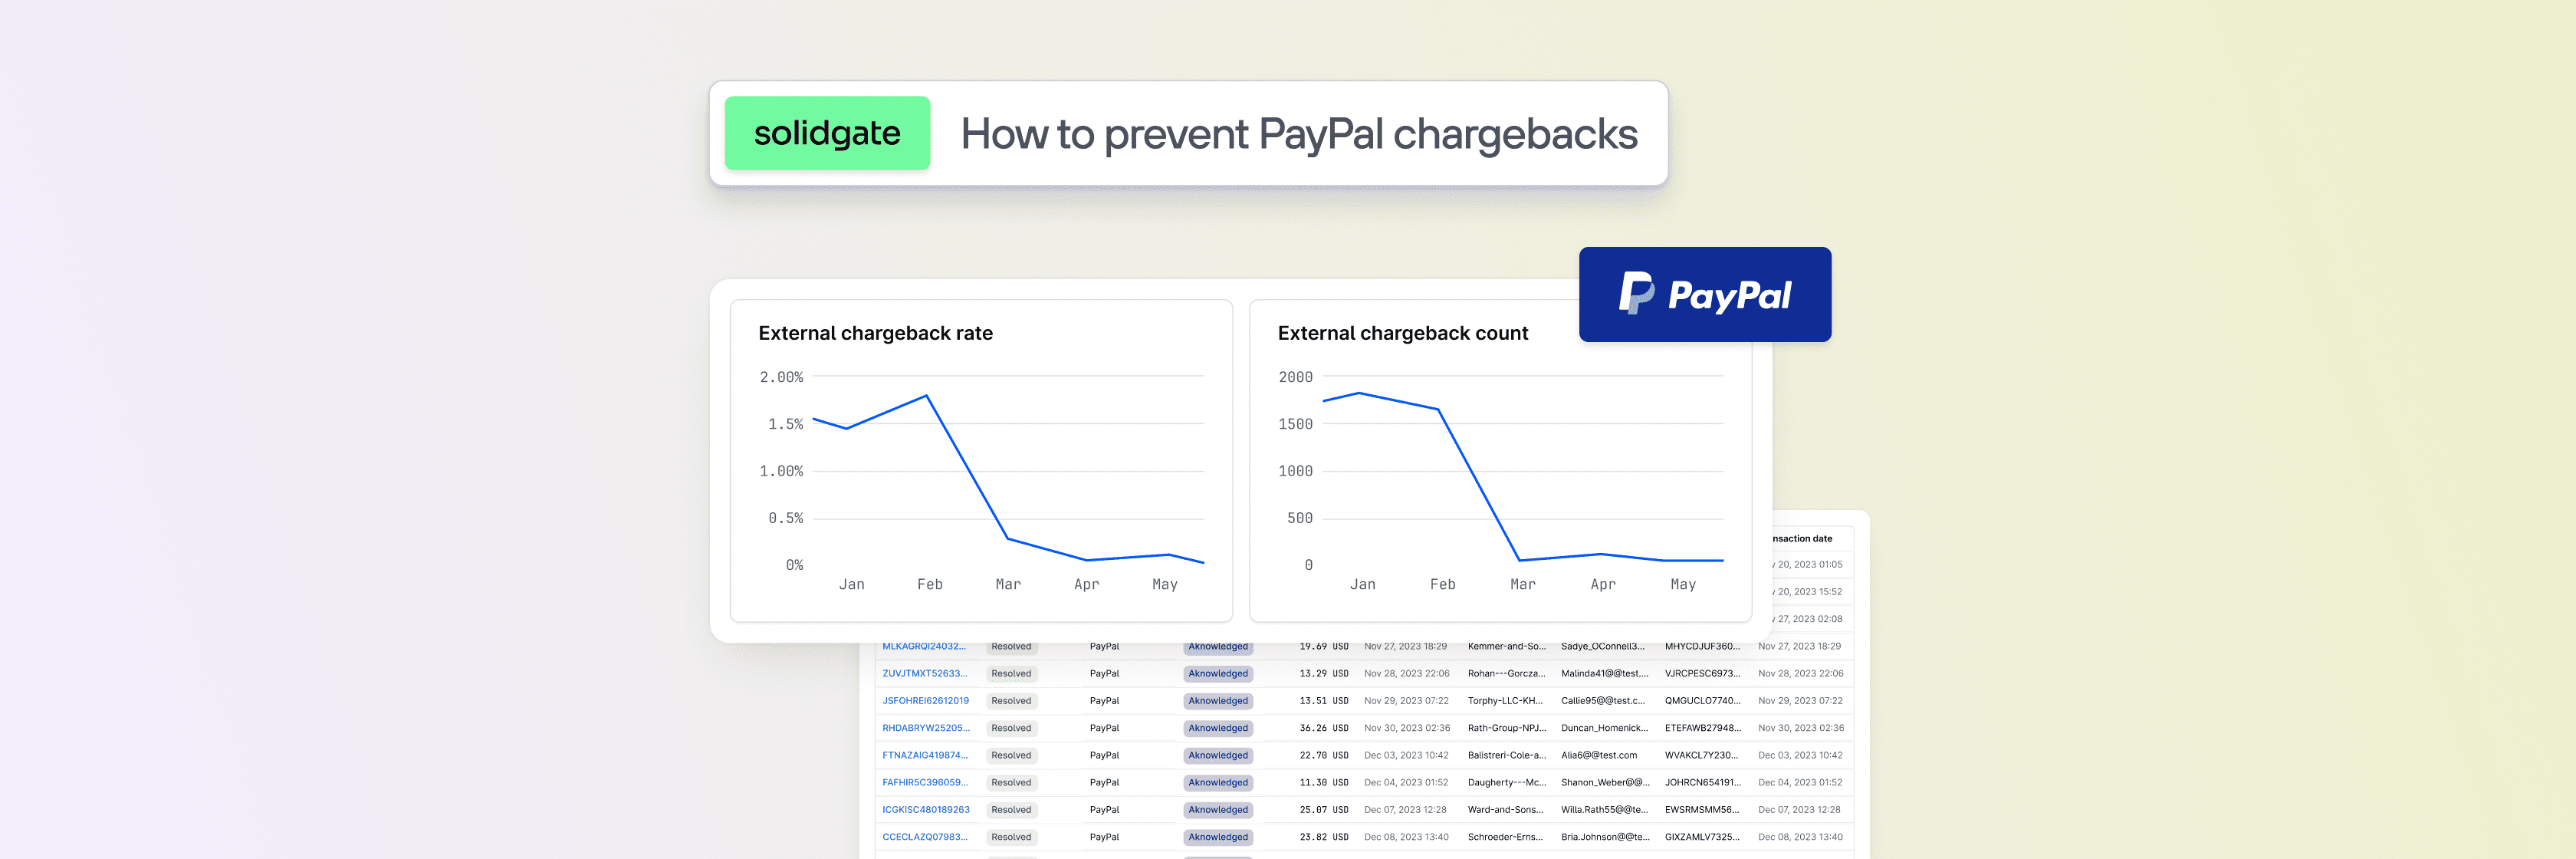Click email Alia6@@test.com cell
Image resolution: width=2576 pixels, height=859 pixels.
(x=1598, y=755)
